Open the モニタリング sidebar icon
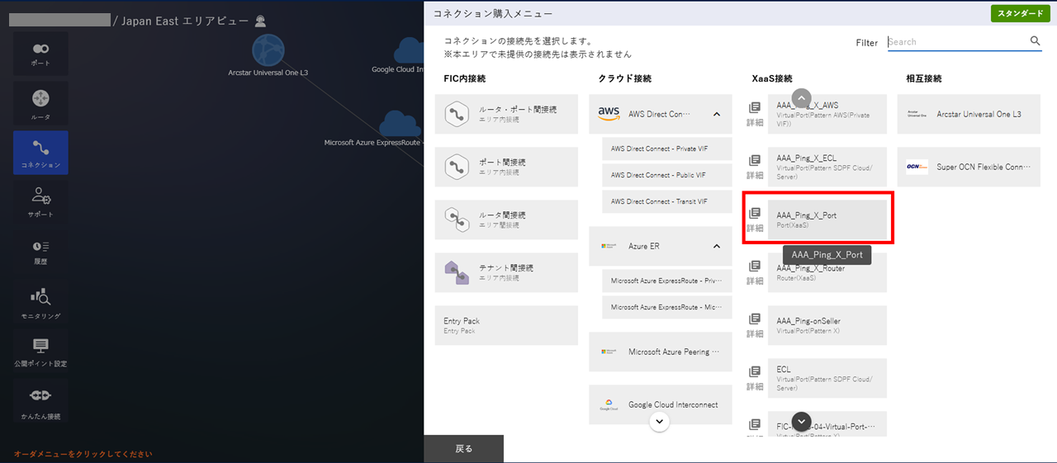 40,301
